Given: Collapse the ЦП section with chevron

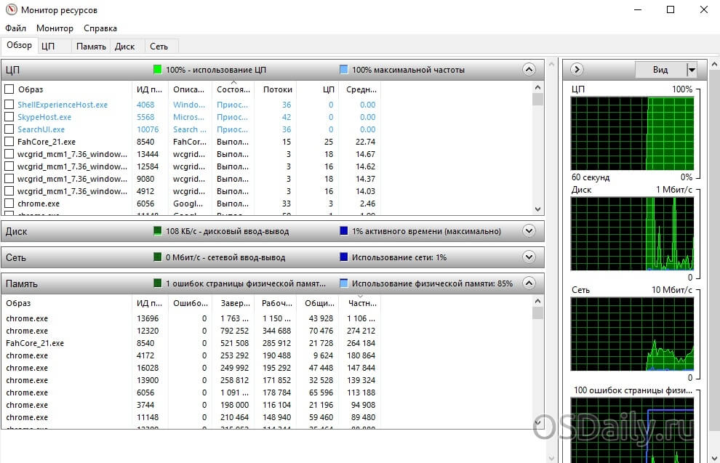Looking at the screenshot, I should click(x=529, y=70).
